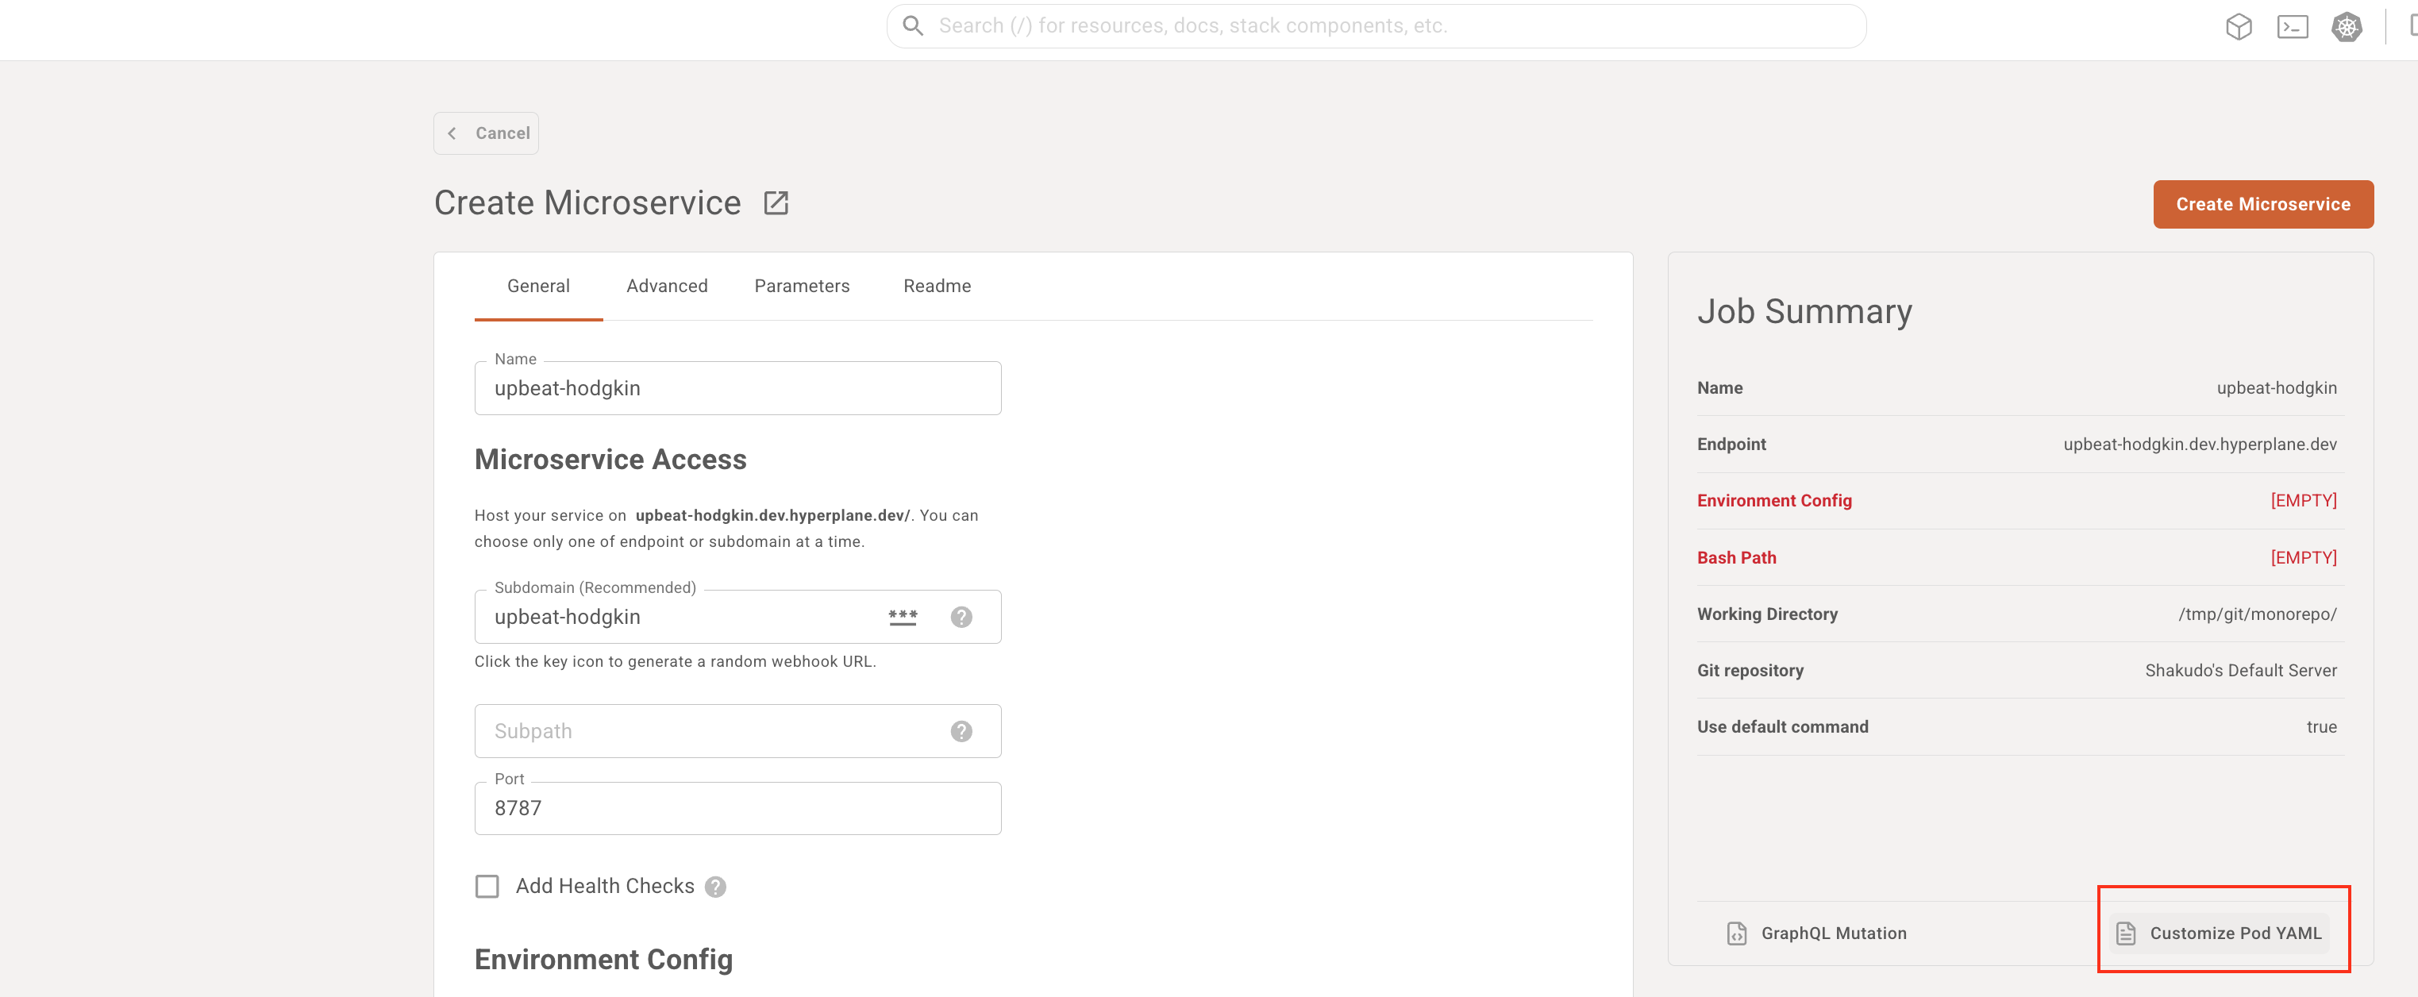
Task: Click endpoint value upbeat-hodgkin.dev.hyperplane.dev
Action: coord(2199,444)
